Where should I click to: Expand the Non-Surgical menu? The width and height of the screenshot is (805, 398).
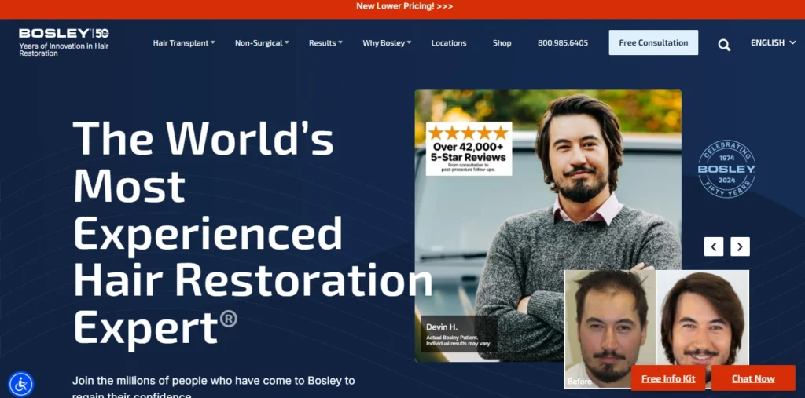[x=262, y=43]
